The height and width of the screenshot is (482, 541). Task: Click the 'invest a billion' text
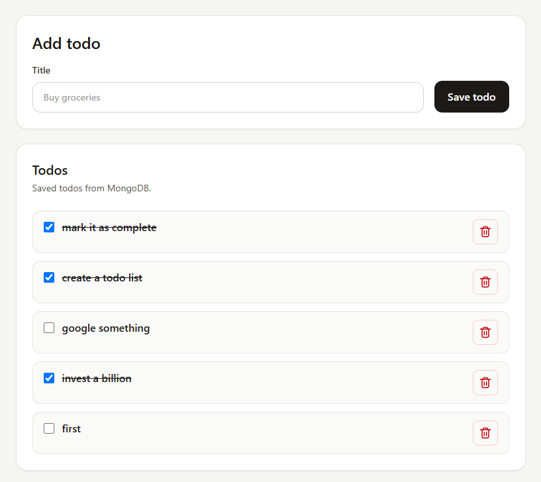(x=97, y=379)
